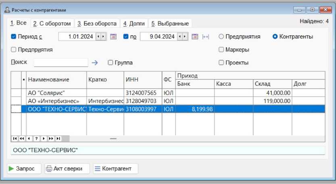Click the period range icon after end date
This screenshot has height=184, width=336.
206,37
